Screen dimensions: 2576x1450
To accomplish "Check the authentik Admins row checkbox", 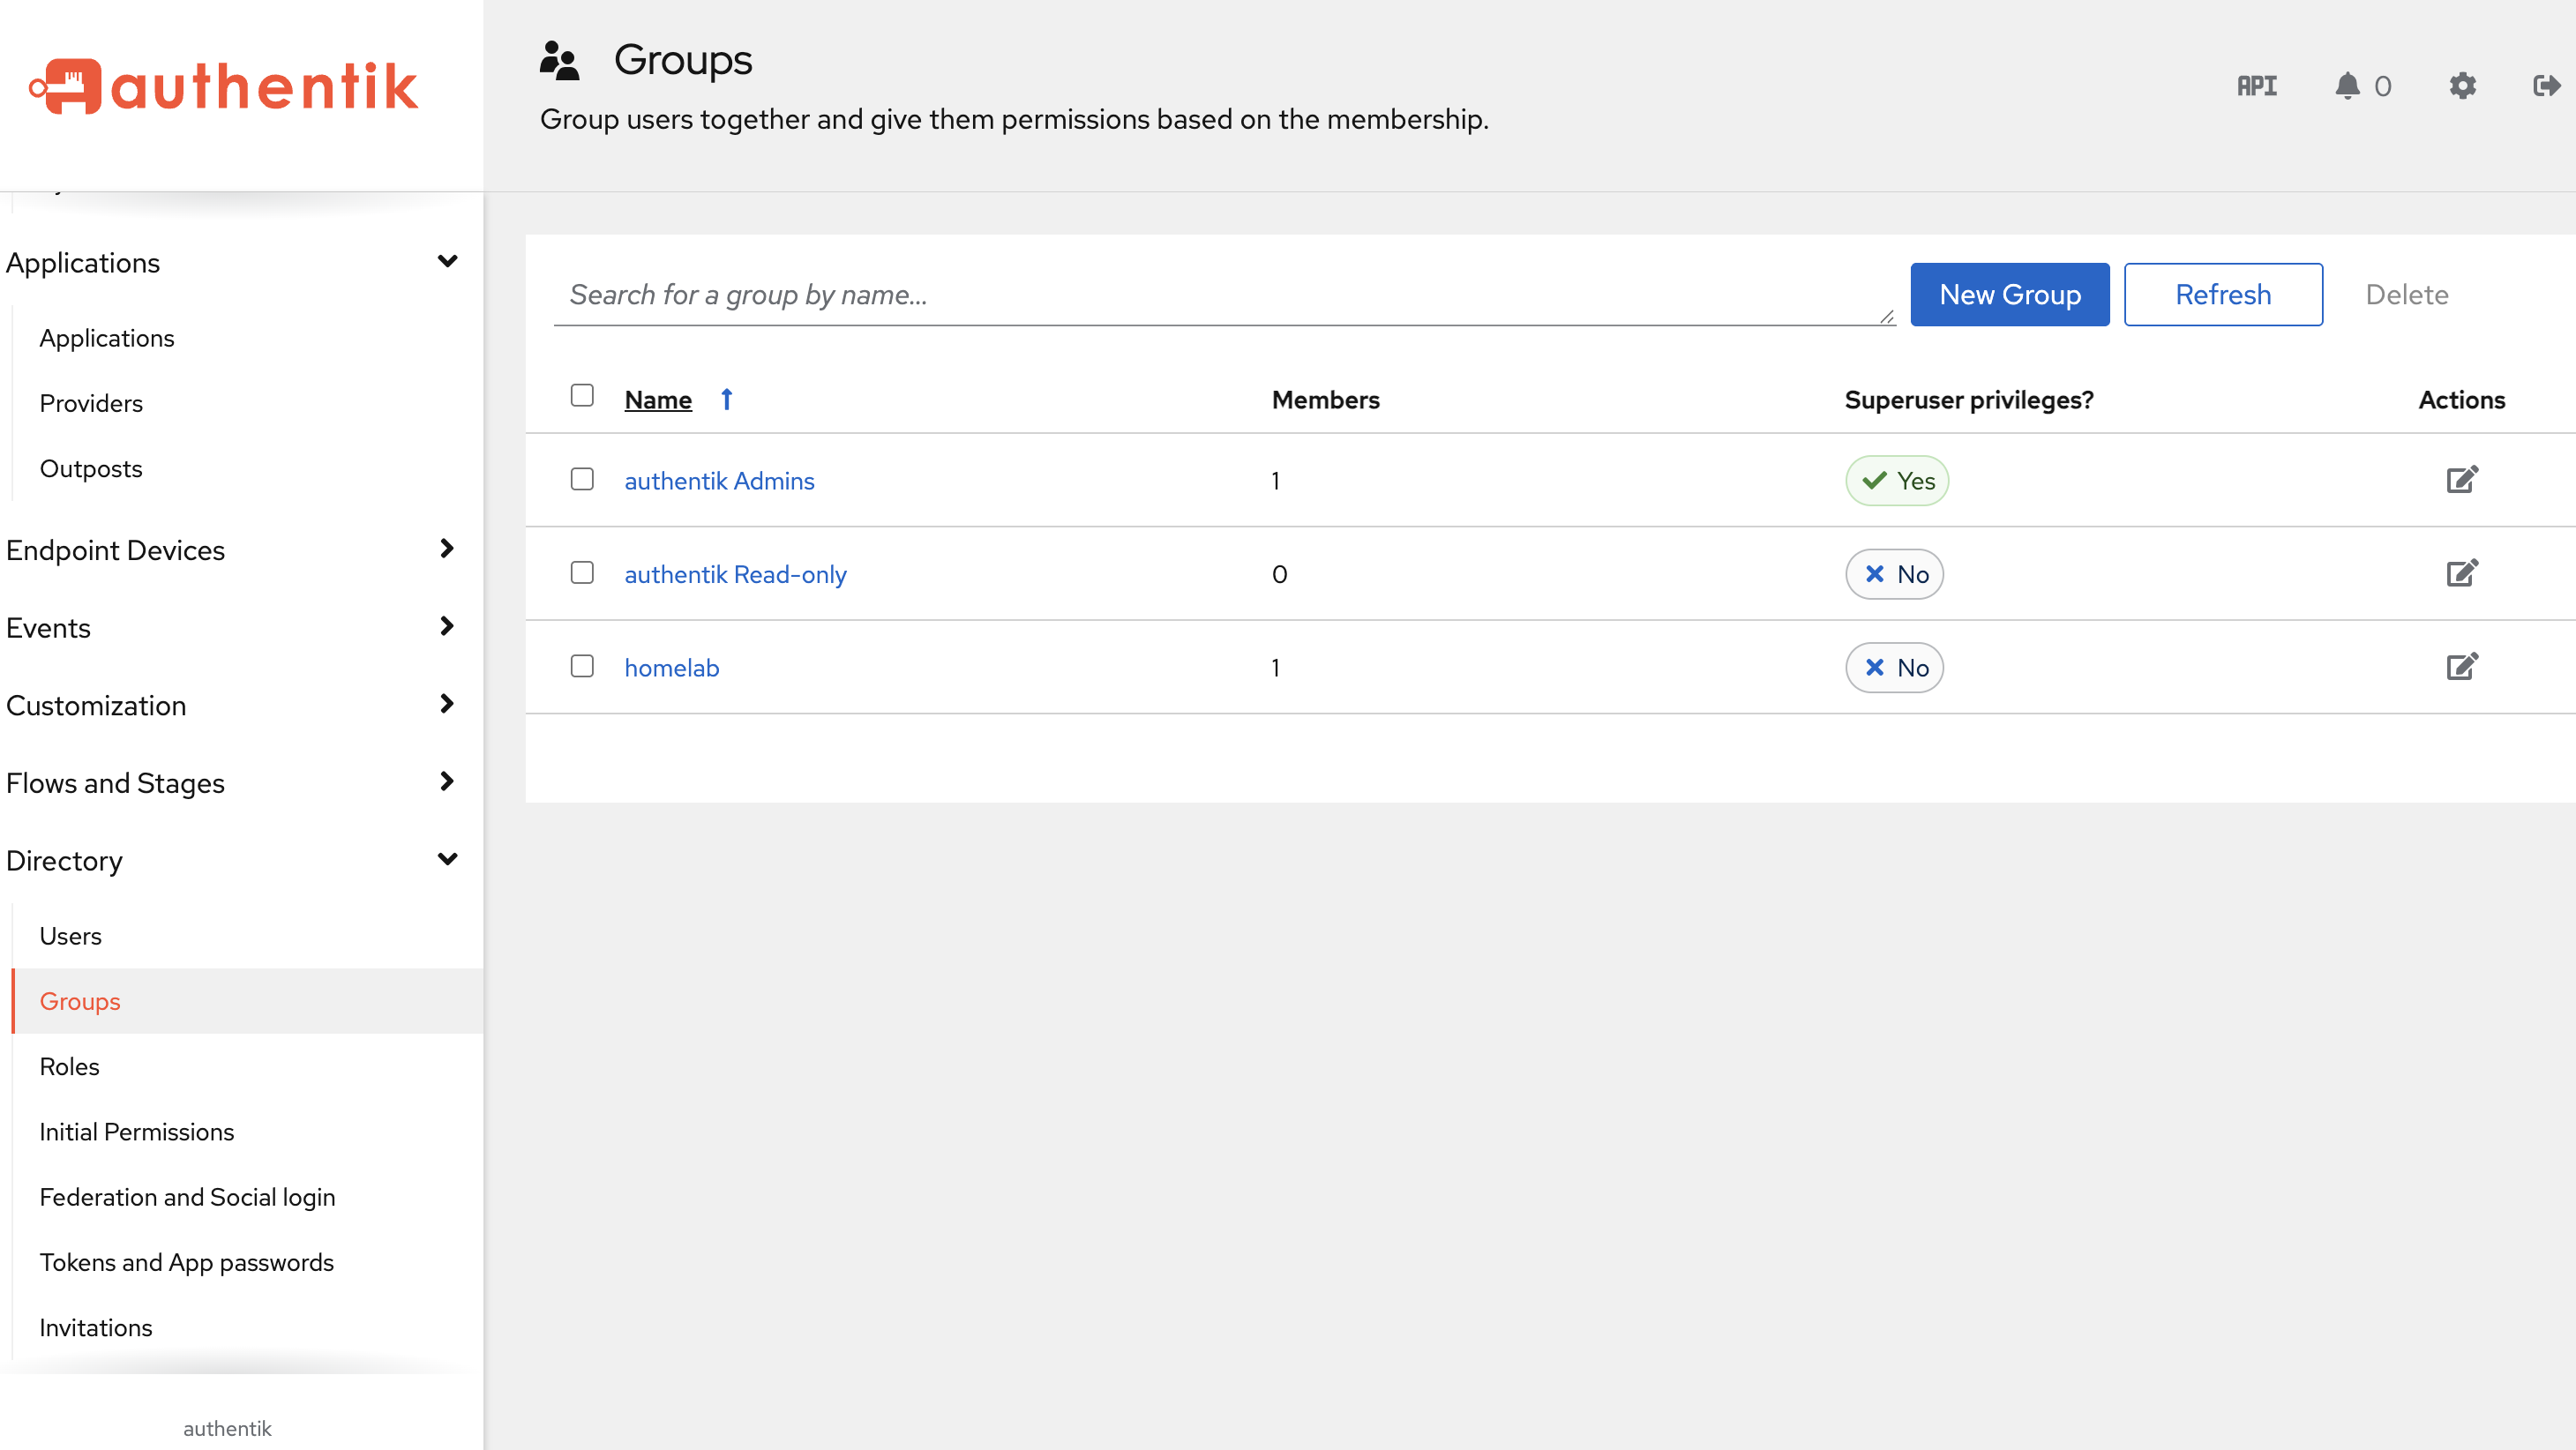I will click(582, 479).
